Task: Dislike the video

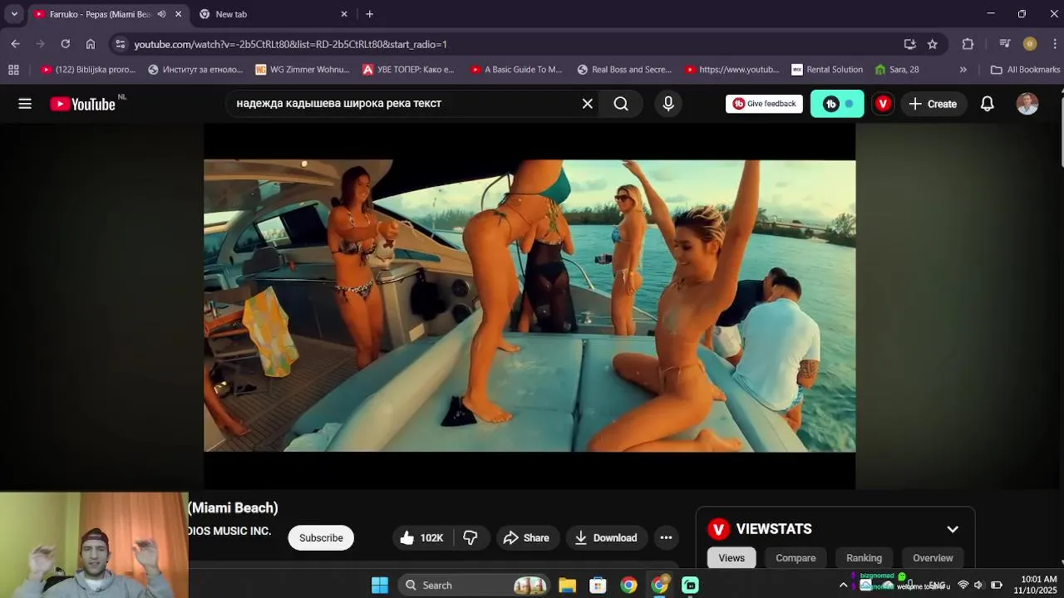Action: pyautogui.click(x=470, y=538)
